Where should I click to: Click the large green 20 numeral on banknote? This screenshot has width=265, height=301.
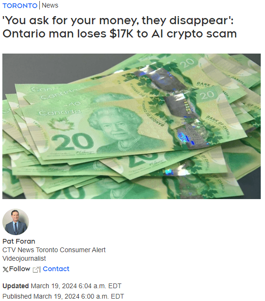point(73,142)
